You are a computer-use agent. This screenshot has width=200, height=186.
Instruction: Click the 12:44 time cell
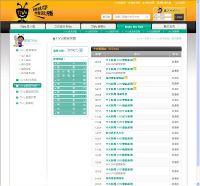[x=98, y=122]
